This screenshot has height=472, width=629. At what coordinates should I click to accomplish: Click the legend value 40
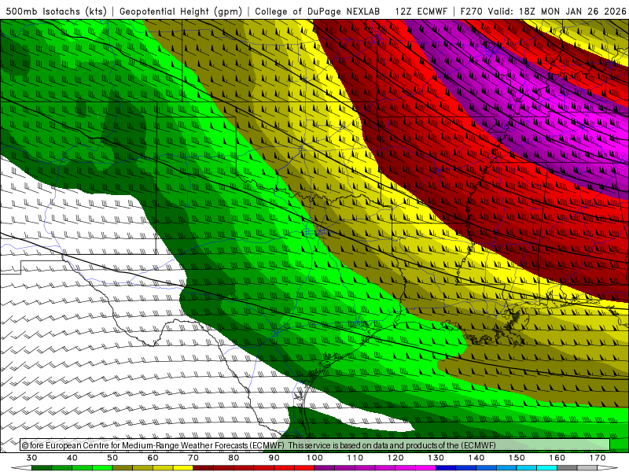click(72, 458)
